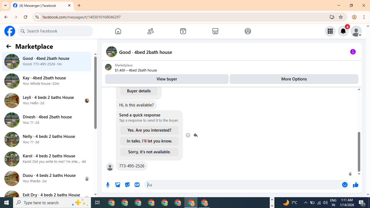Send quick response 'Yes. Are you interested?'
Viewport: 370px width, 208px height.
click(x=150, y=130)
